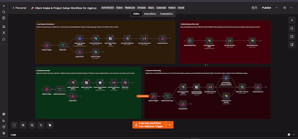Click the Publish button

click(x=267, y=8)
